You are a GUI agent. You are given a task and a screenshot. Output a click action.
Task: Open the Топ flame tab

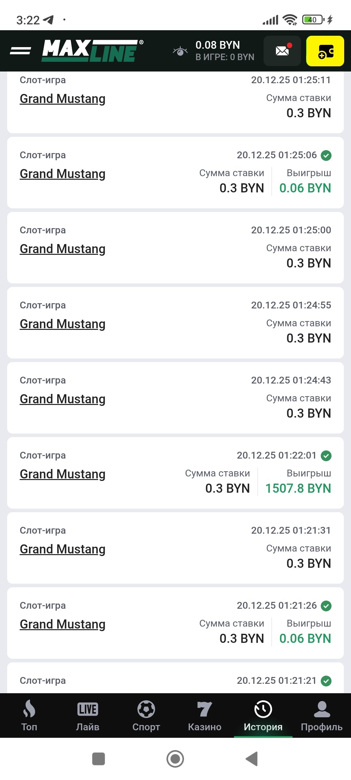(29, 716)
